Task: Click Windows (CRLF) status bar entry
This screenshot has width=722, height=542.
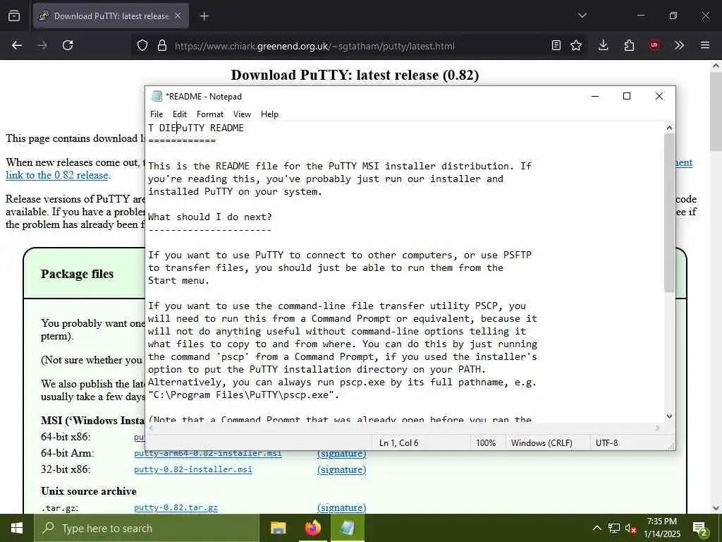Action: point(541,443)
